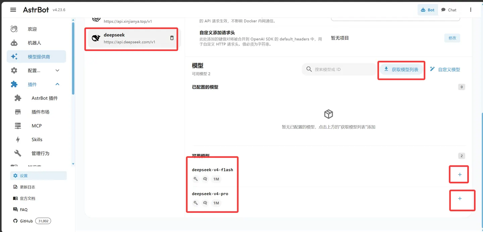Delete the deepseek provider with trash icon
The height and width of the screenshot is (232, 483).
[x=172, y=38]
